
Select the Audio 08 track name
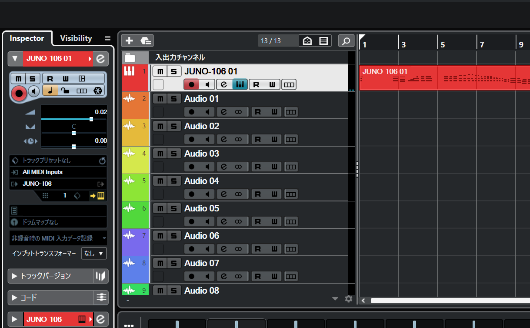pyautogui.click(x=202, y=290)
